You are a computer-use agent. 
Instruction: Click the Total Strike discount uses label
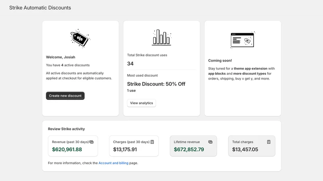coord(147,55)
